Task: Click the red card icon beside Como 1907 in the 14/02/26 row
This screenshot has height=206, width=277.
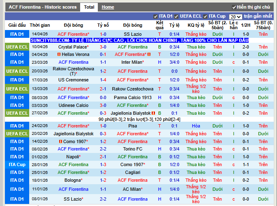Action: [x=61, y=141]
